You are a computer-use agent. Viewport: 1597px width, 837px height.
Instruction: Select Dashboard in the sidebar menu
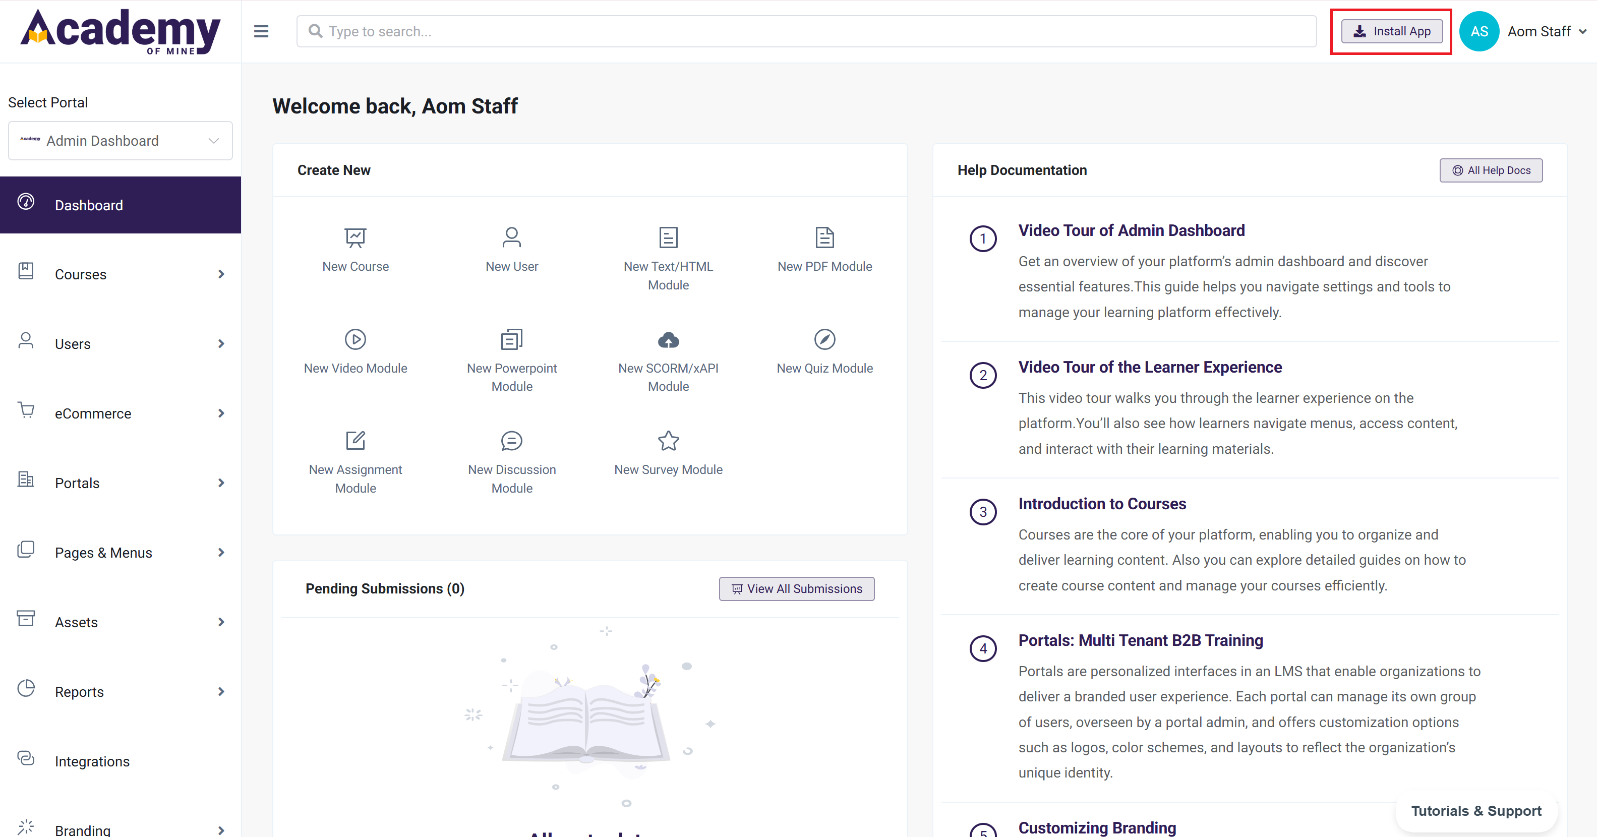89,205
